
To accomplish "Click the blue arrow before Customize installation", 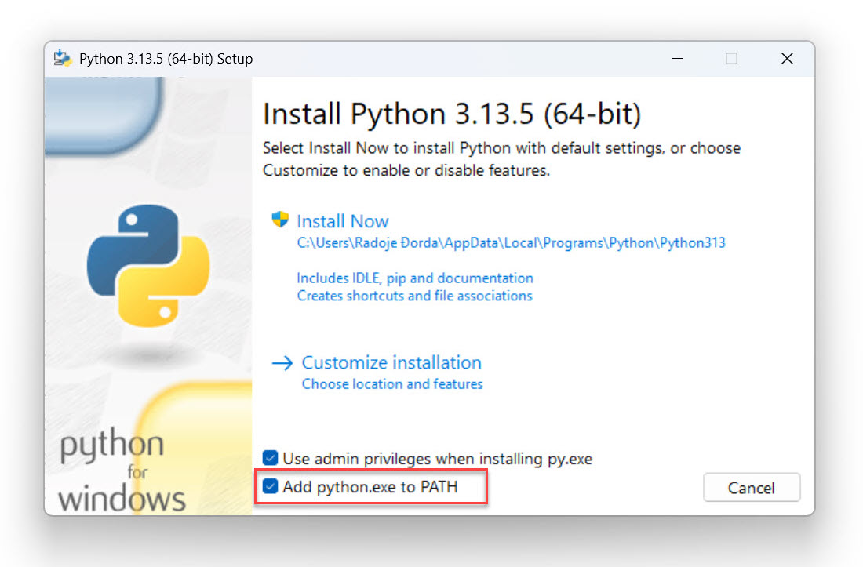I will (282, 362).
